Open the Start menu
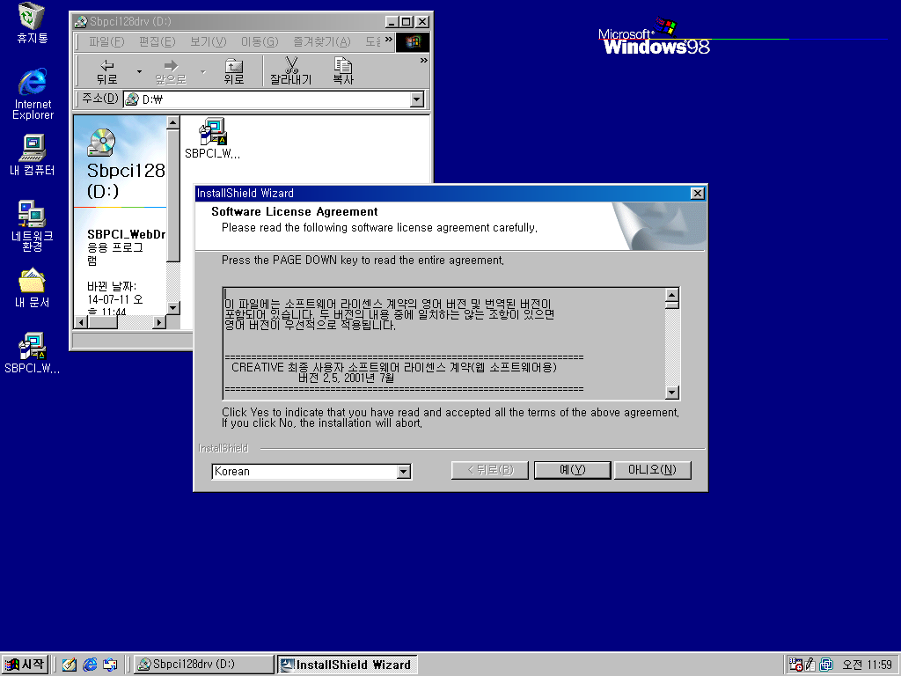The height and width of the screenshot is (676, 901). pos(24,665)
